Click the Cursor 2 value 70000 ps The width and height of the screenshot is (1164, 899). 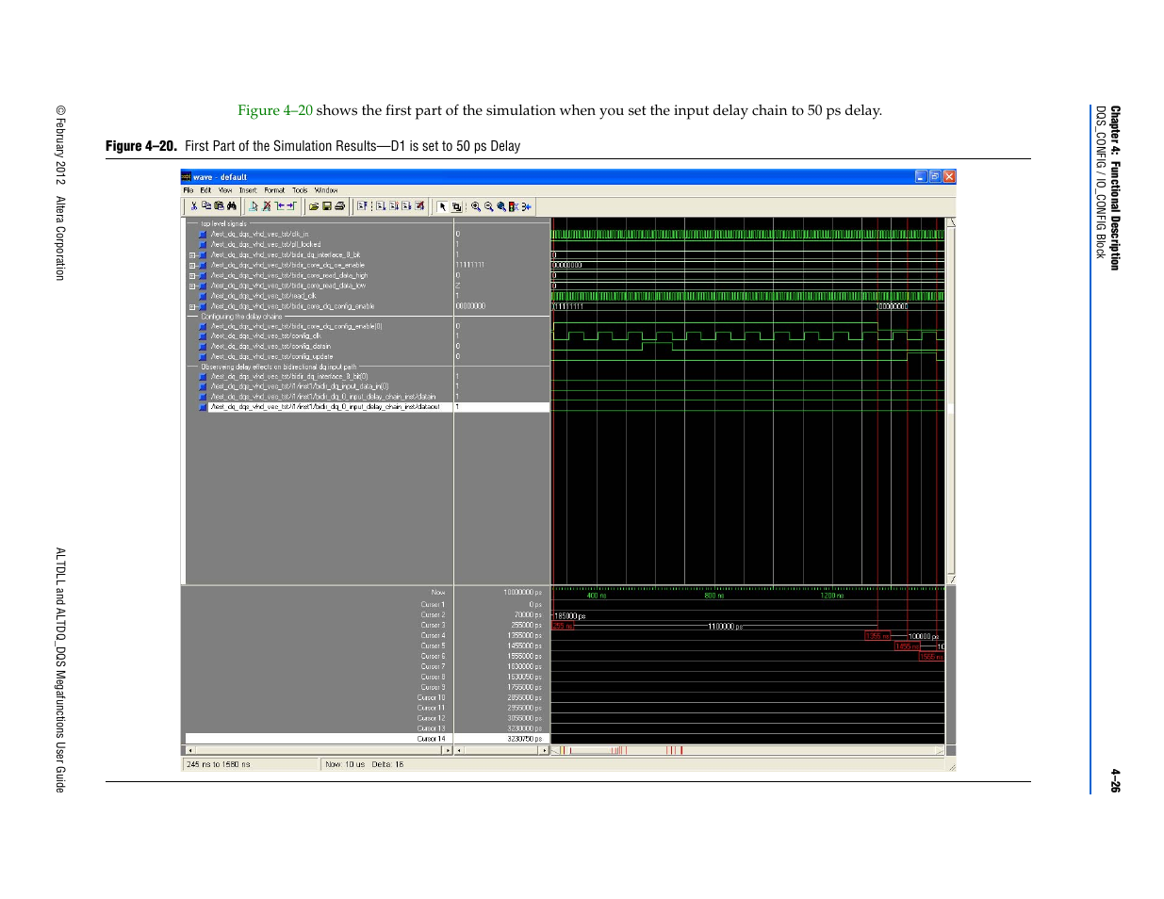click(x=528, y=614)
